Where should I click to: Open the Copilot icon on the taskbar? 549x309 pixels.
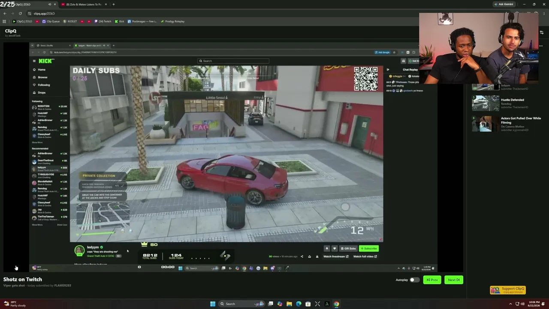[280, 304]
